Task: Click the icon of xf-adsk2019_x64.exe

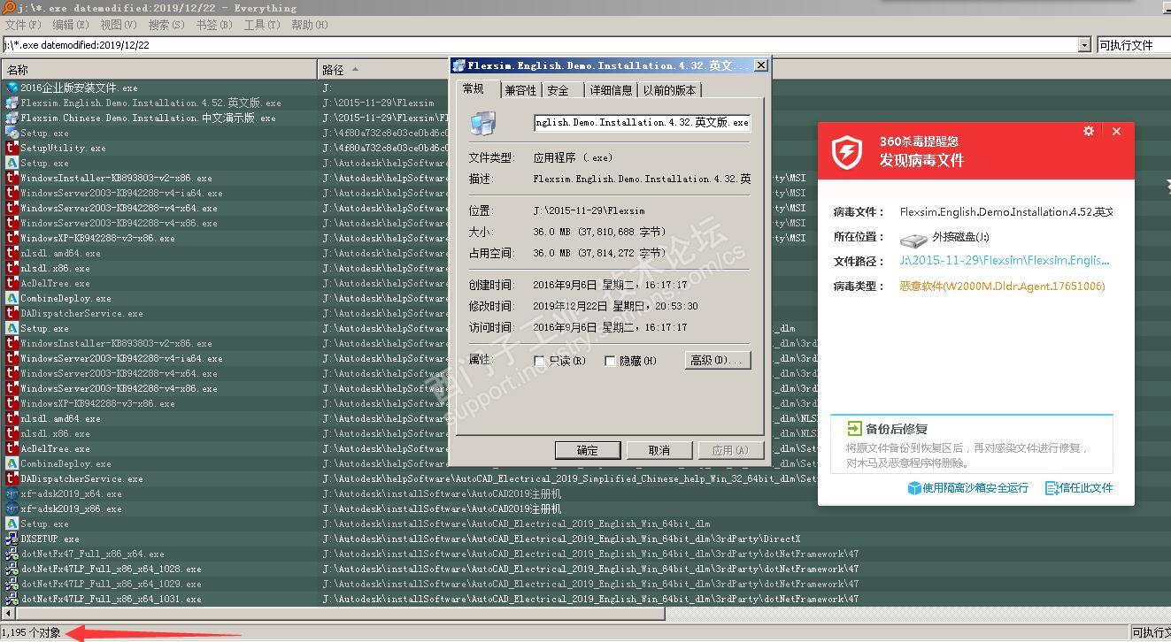Action: [12, 493]
